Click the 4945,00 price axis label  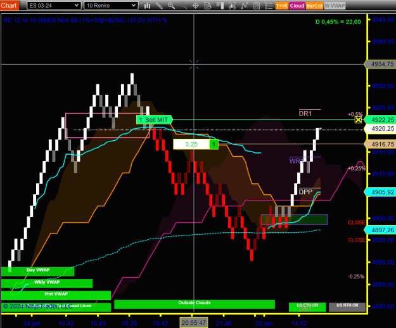point(383,20)
